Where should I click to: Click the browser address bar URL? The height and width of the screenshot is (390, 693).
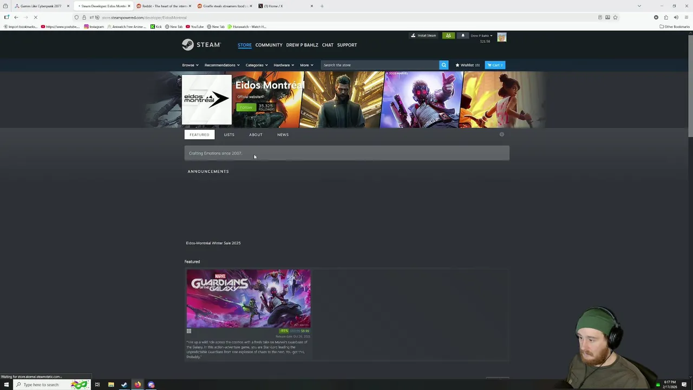coord(144,17)
